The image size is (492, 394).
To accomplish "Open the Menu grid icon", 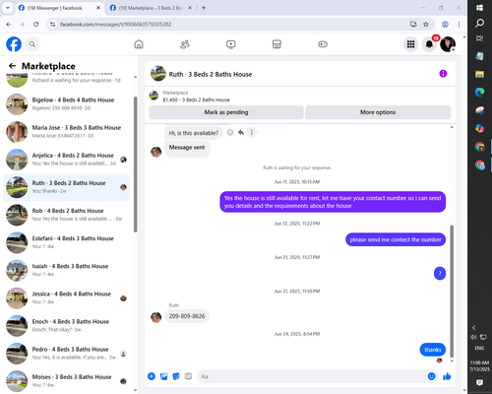I will point(410,44).
